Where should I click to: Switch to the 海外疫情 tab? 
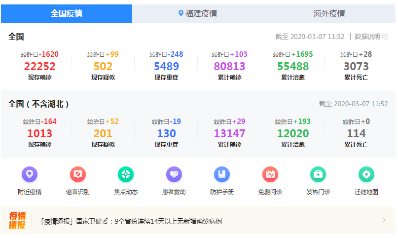[x=329, y=14]
